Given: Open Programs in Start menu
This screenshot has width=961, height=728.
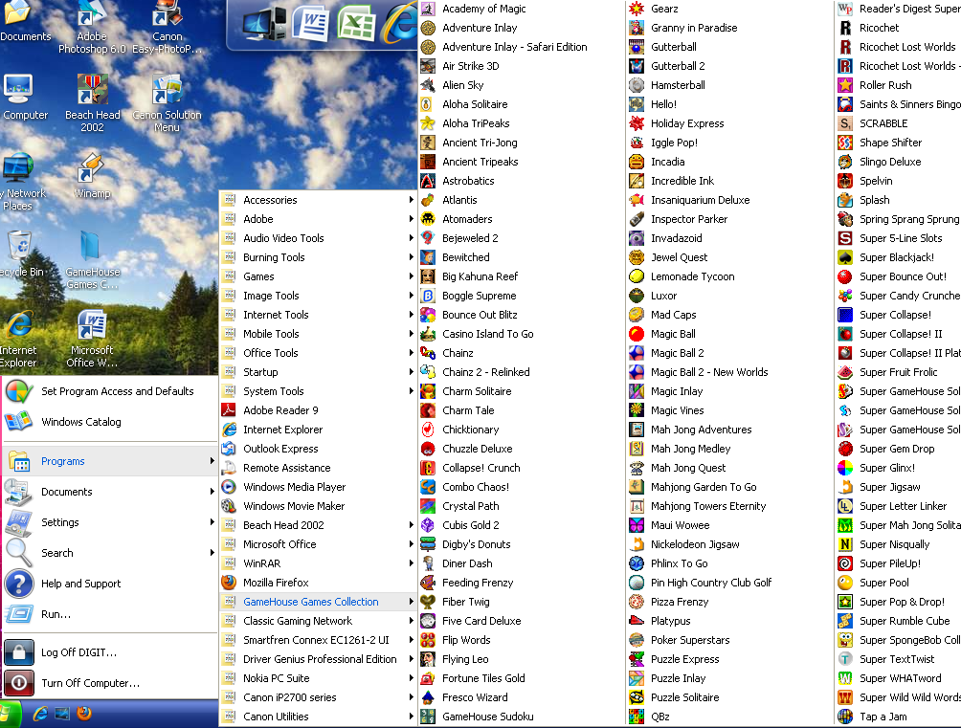Looking at the screenshot, I should 110,461.
